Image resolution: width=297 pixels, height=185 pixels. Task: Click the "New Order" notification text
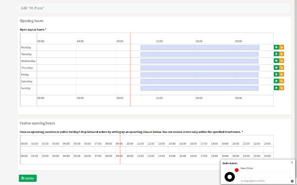click(x=247, y=168)
